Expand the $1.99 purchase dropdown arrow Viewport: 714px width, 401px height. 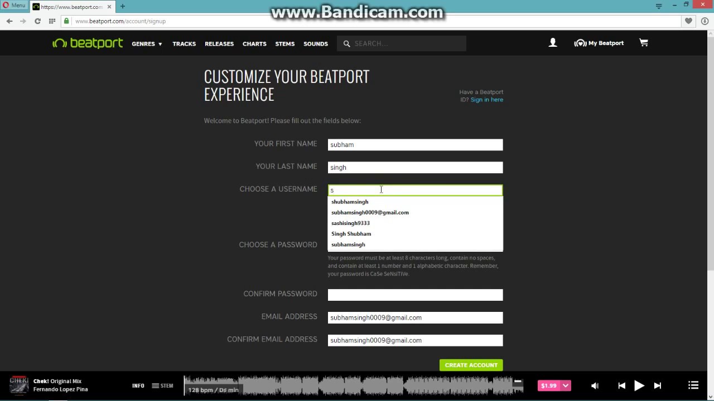(x=566, y=385)
